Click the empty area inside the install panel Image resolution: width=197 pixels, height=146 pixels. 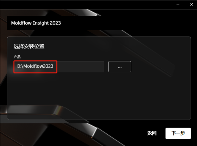(x=99, y=95)
